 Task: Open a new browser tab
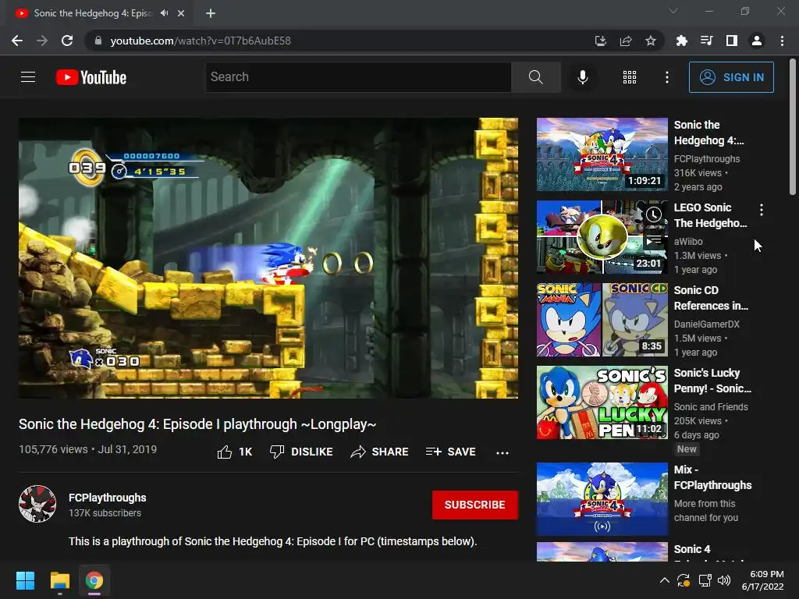coord(211,13)
